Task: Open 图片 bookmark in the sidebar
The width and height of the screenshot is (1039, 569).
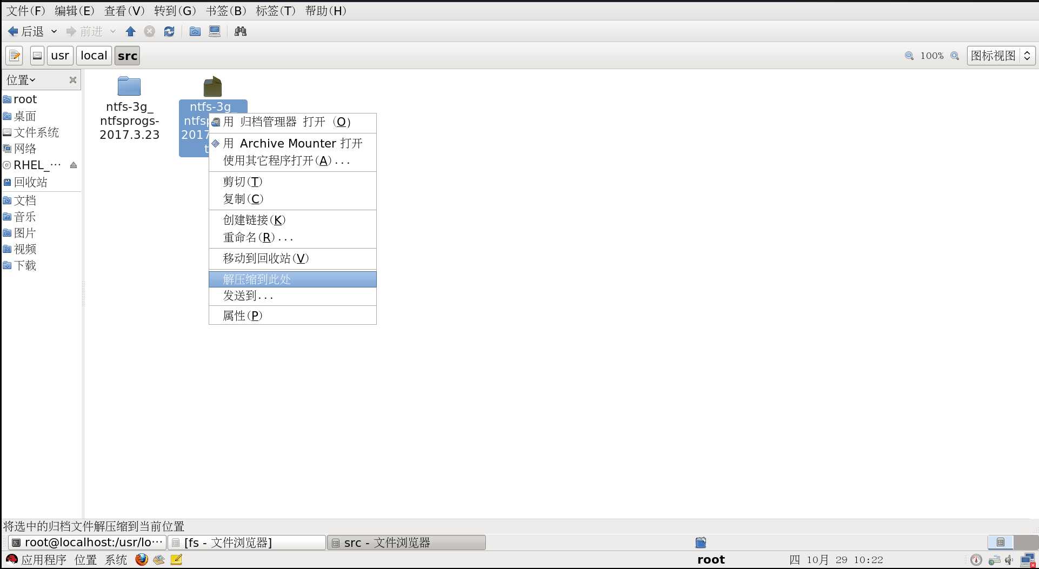Action: (x=41, y=233)
